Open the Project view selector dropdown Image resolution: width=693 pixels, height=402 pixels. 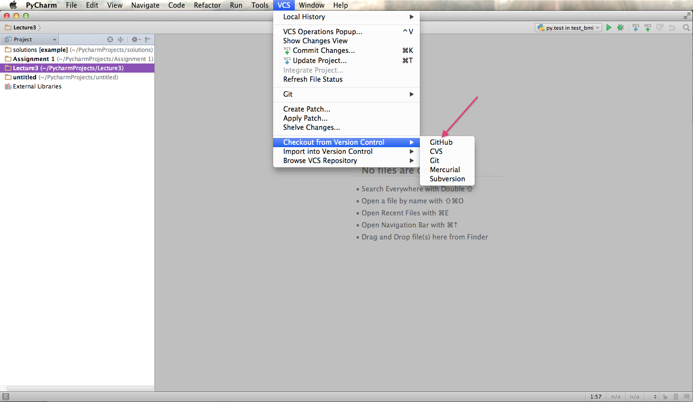[x=29, y=39]
